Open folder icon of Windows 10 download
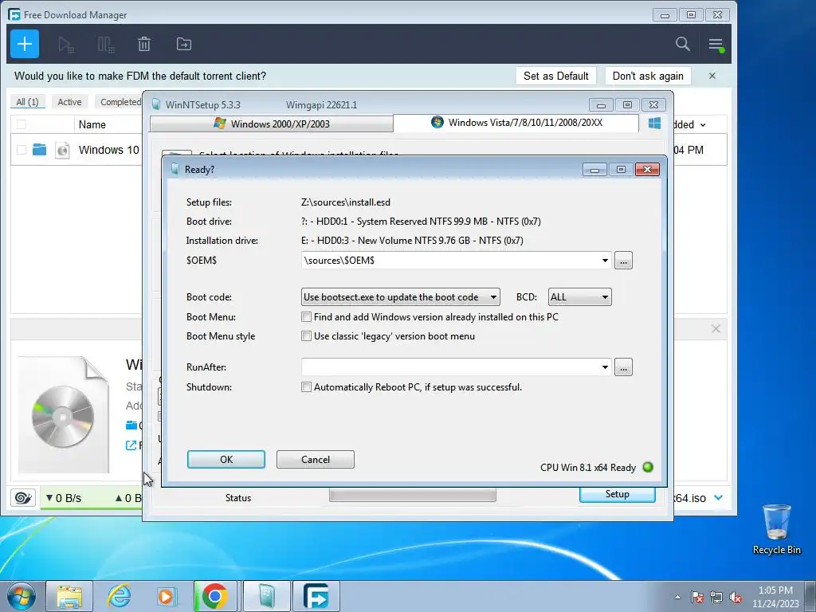Image resolution: width=816 pixels, height=612 pixels. coord(40,150)
